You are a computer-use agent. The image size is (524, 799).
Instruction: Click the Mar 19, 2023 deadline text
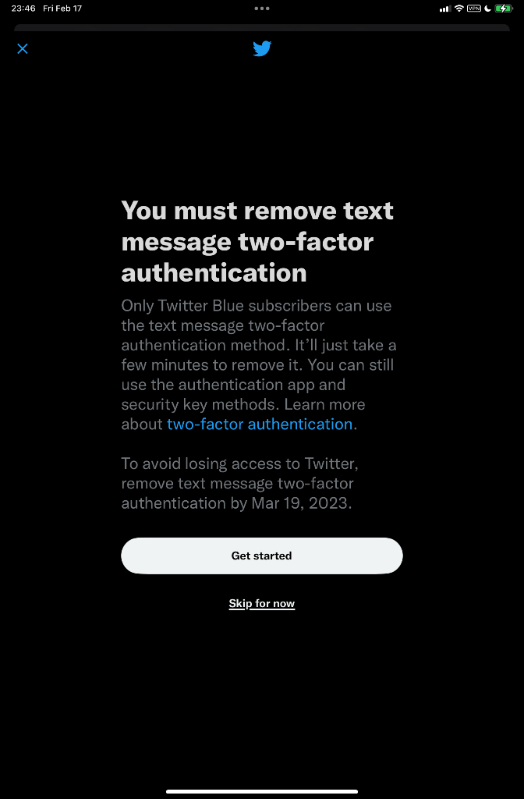pyautogui.click(x=302, y=503)
